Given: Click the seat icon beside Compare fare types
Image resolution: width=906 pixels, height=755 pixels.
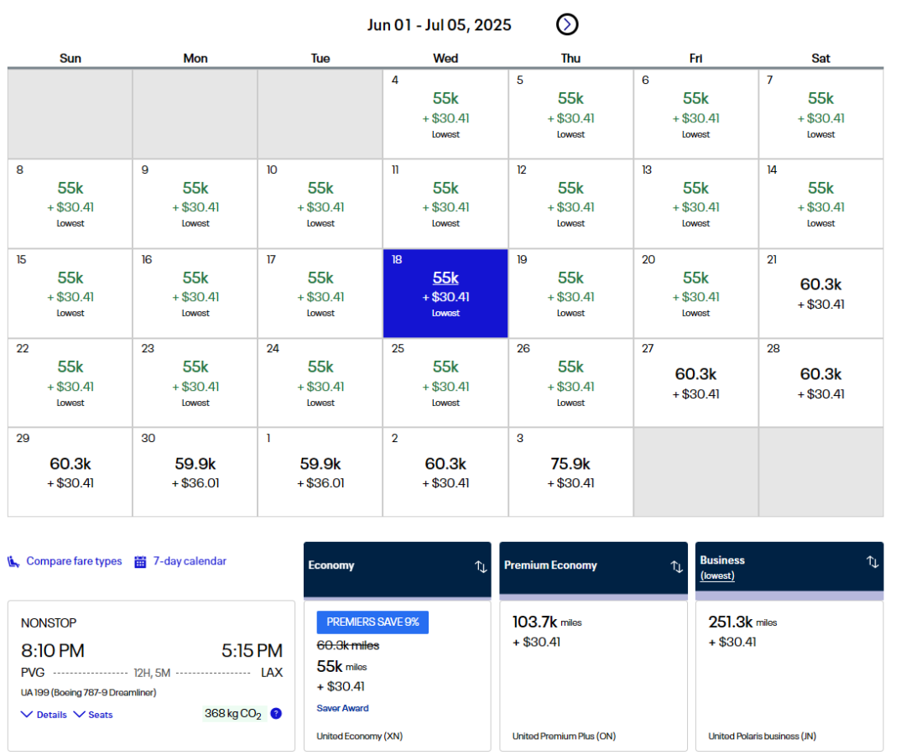Looking at the screenshot, I should tap(14, 562).
